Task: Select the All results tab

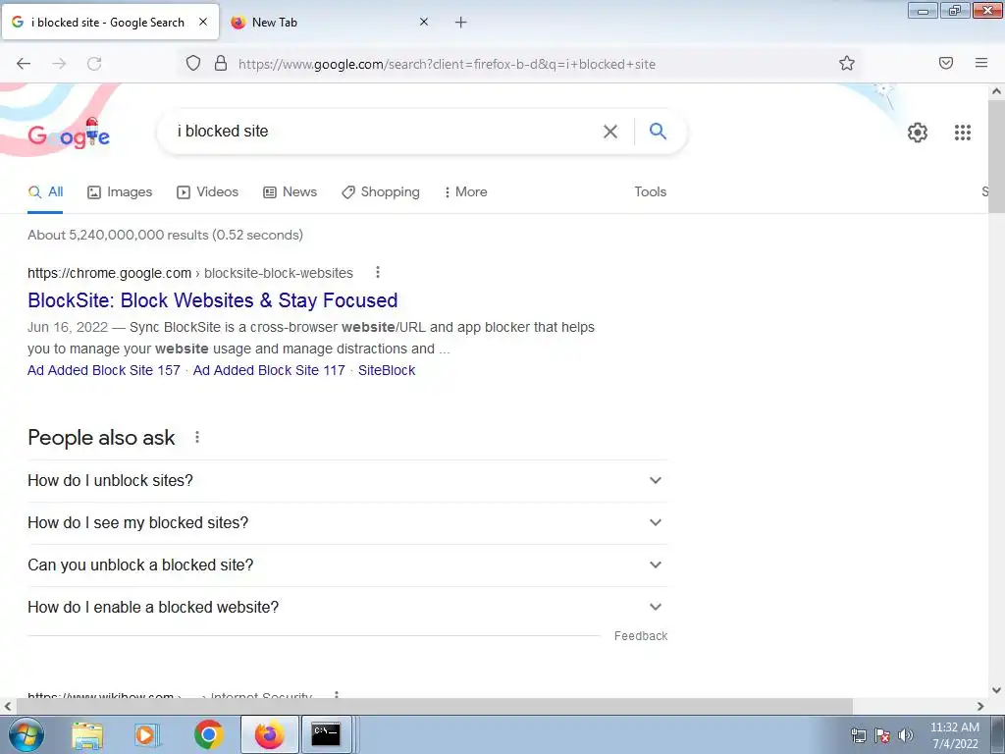Action: coord(45,191)
